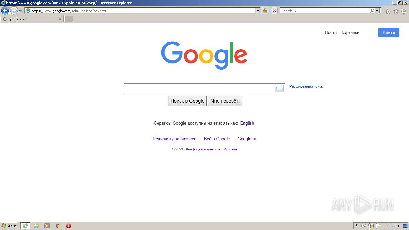
Task: Launch the Chrome taskbar icon
Action: pos(58,226)
